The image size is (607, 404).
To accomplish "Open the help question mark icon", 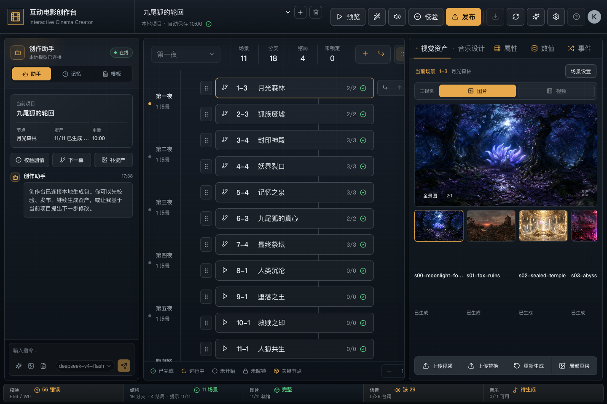I will coord(576,17).
